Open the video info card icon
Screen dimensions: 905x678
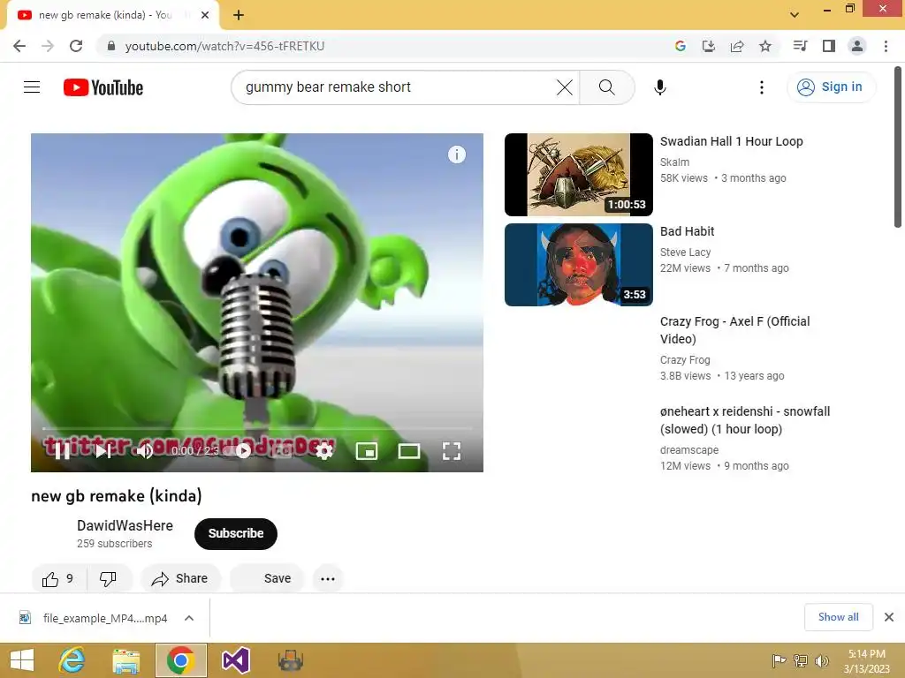tap(457, 154)
